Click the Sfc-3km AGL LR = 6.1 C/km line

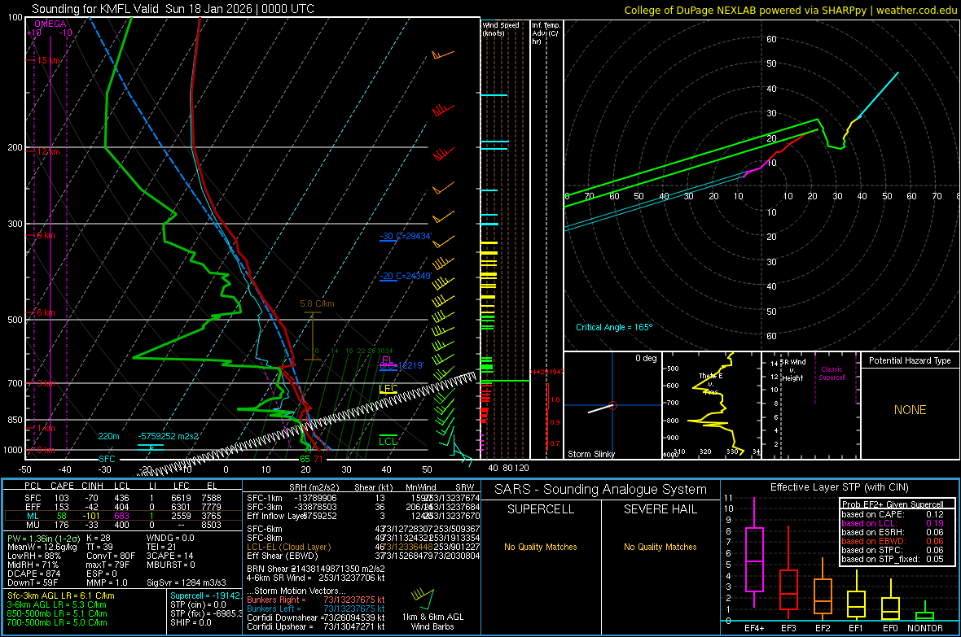pos(61,596)
